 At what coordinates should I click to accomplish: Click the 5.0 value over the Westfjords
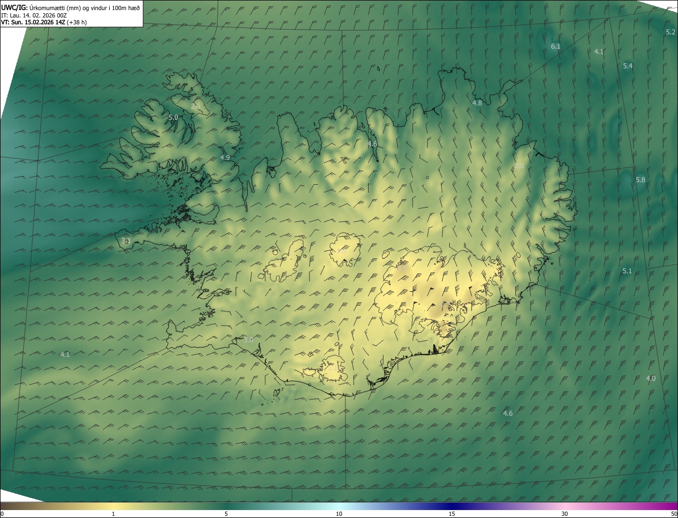(x=173, y=117)
